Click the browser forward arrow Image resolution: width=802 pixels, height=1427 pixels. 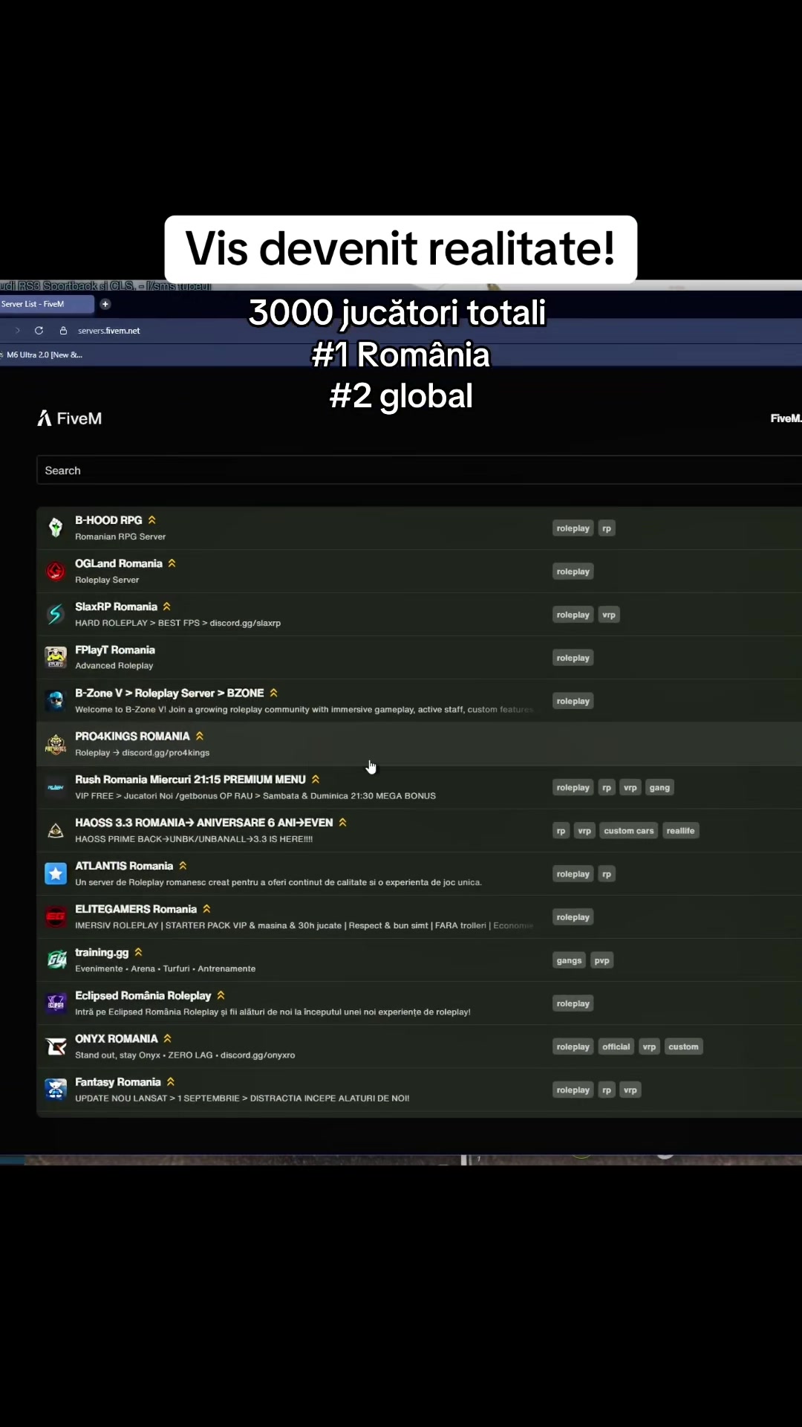[x=17, y=331]
